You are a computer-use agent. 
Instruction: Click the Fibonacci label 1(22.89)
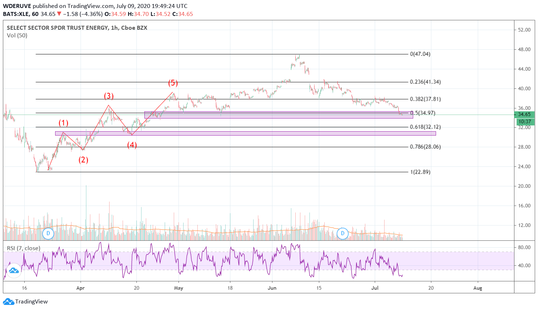click(420, 172)
